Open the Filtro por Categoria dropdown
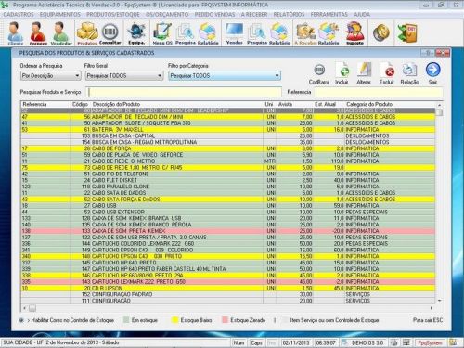The width and height of the screenshot is (464, 348). (x=225, y=75)
